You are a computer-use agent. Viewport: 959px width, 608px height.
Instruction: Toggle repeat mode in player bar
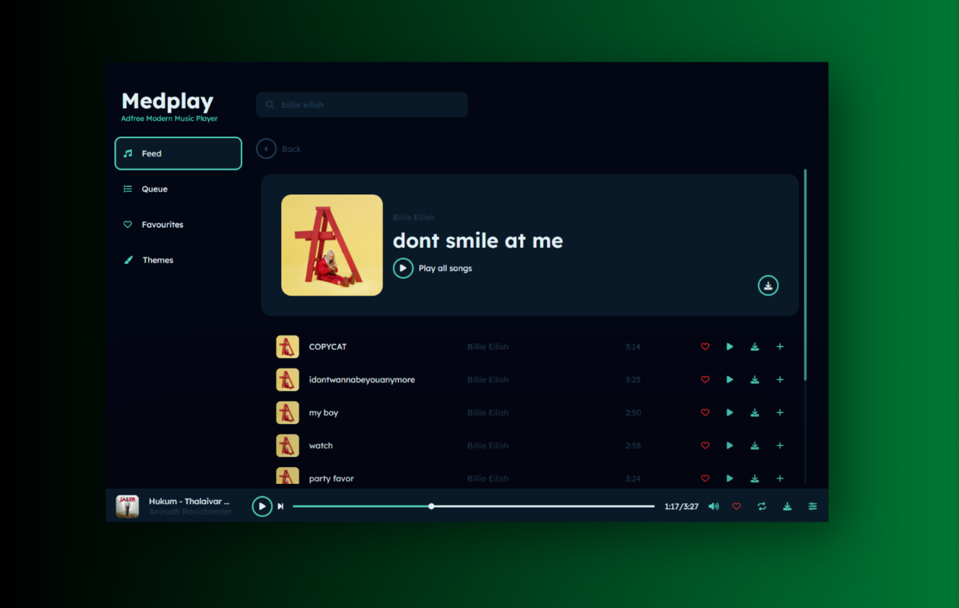pyautogui.click(x=761, y=506)
